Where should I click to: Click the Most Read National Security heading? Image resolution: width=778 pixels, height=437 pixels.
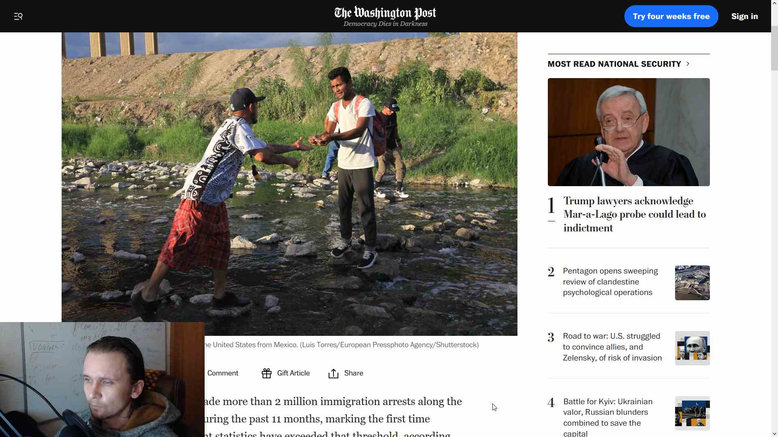pyautogui.click(x=614, y=64)
